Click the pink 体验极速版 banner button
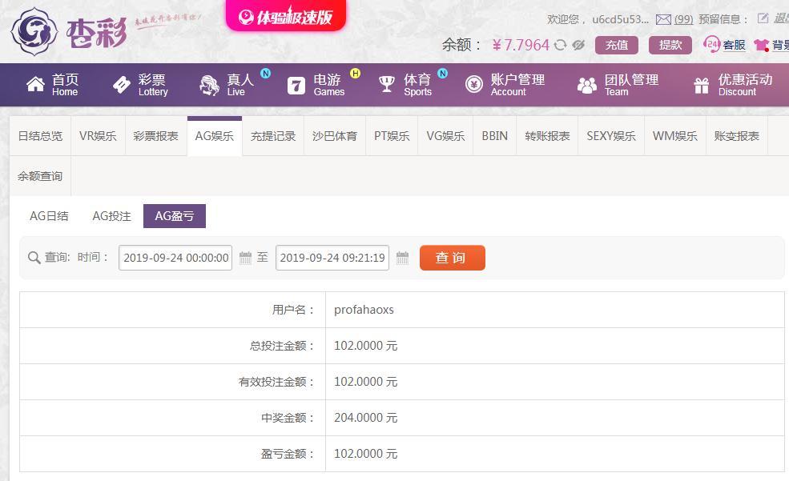The height and width of the screenshot is (481, 789). pos(286,17)
